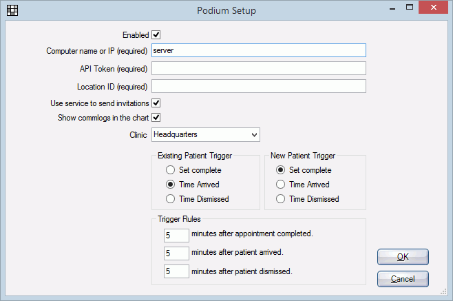The image size is (453, 301).
Task: Select Set complete under Existing Patient Trigger
Action: click(x=170, y=170)
